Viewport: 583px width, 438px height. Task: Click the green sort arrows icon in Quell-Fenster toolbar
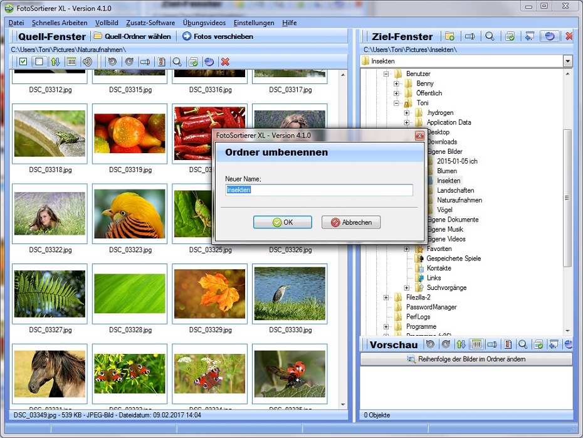[x=55, y=61]
